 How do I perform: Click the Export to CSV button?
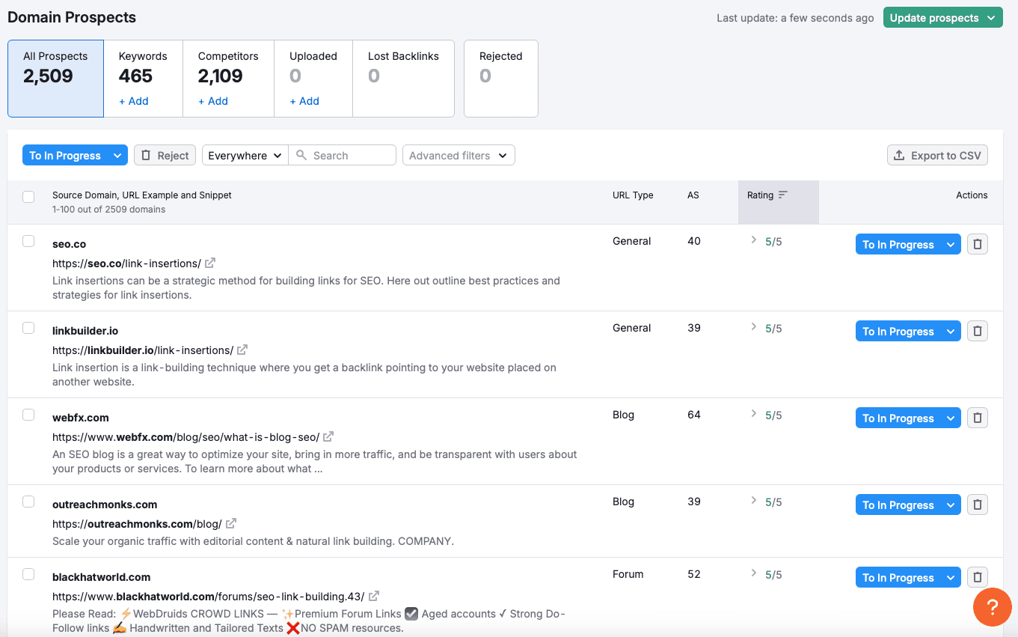pyautogui.click(x=937, y=155)
